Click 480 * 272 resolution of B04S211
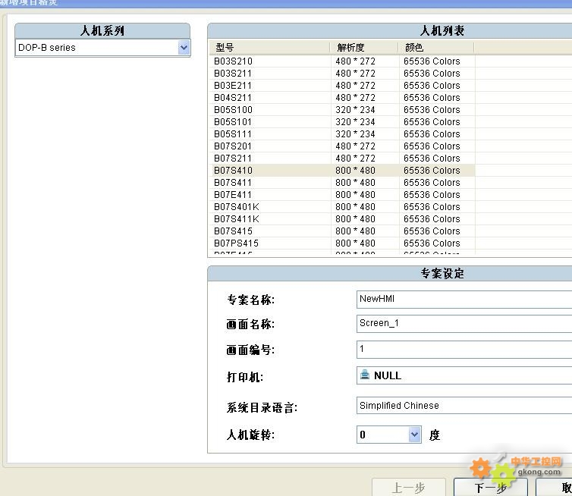 [x=355, y=98]
